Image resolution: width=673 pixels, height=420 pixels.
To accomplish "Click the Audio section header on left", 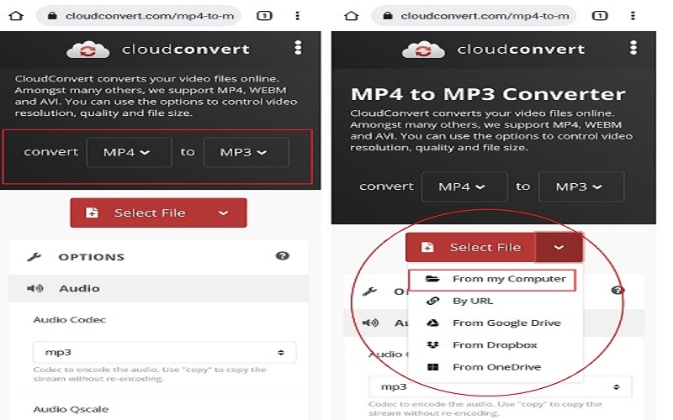I will (x=158, y=288).
